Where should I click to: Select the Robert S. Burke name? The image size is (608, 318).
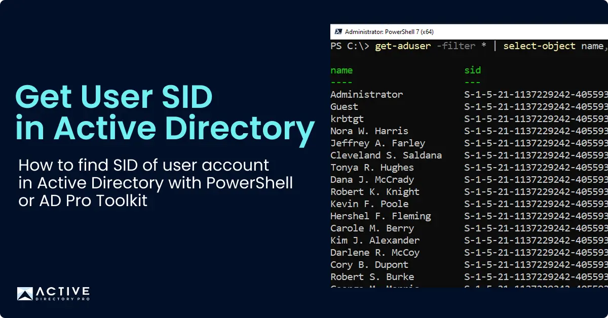pos(372,277)
